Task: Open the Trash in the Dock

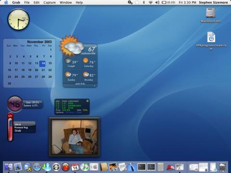Action: point(222,167)
